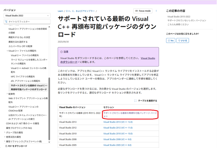Jump to サポートされていないレガシ バージョン section
The width and height of the screenshot is (217, 148).
click(x=187, y=20)
